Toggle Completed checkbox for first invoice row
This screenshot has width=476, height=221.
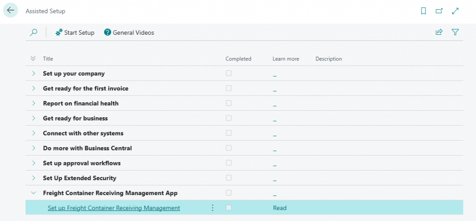(229, 88)
